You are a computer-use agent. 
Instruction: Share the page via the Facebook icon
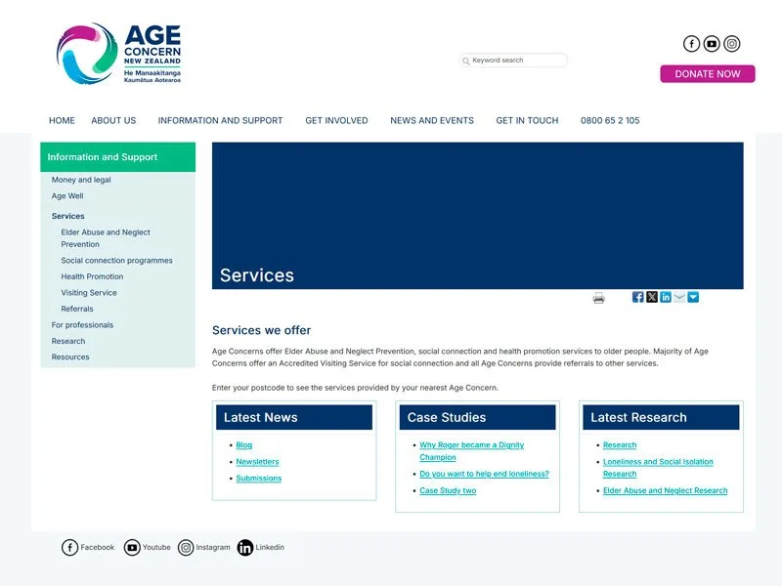637,296
